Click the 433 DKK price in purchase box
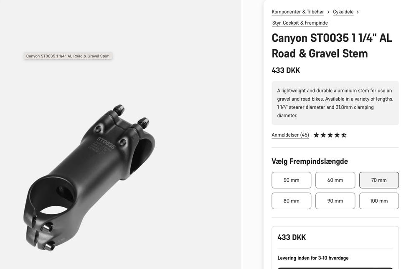 292,237
